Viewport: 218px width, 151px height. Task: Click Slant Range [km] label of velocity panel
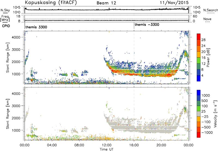[x=8, y=114]
